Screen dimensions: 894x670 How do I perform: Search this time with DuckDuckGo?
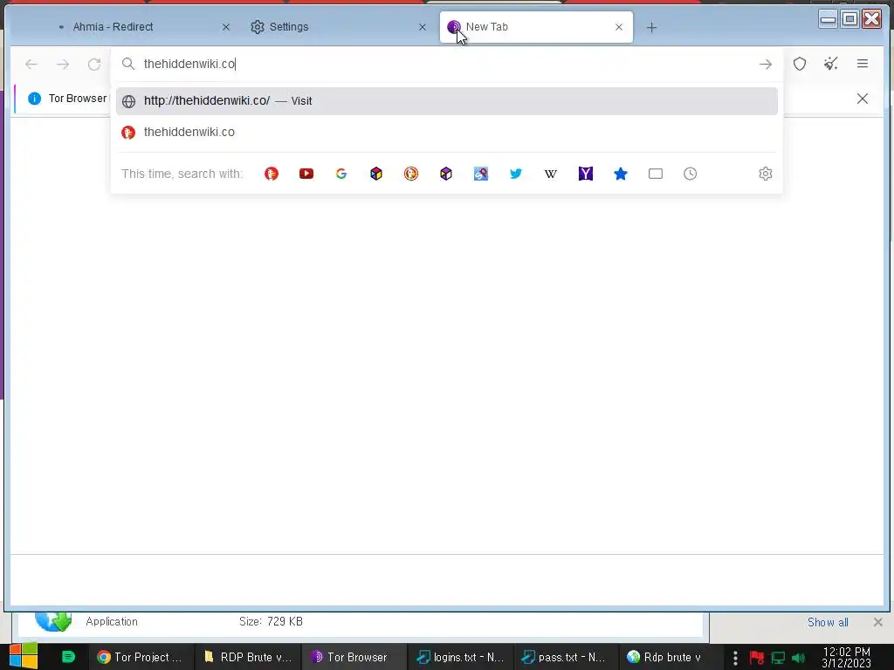click(x=272, y=174)
